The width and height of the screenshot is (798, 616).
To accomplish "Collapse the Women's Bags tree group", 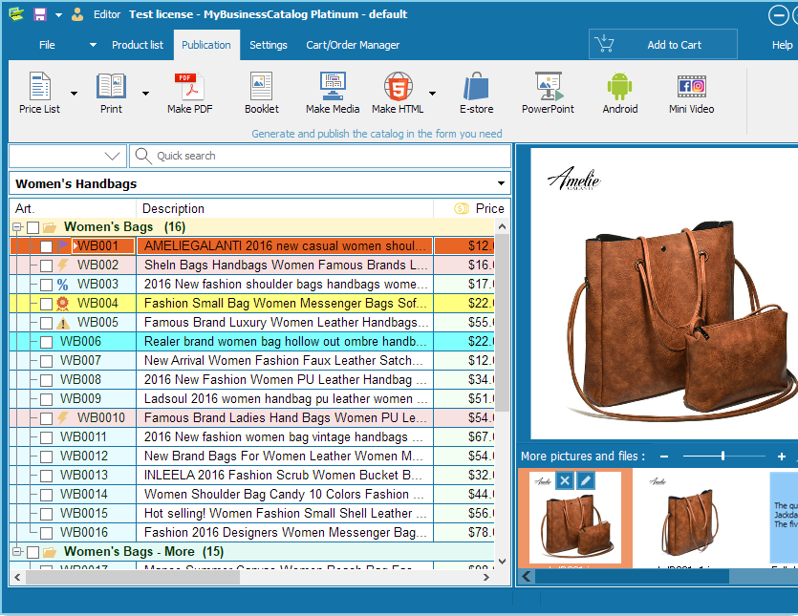I will coord(16,227).
